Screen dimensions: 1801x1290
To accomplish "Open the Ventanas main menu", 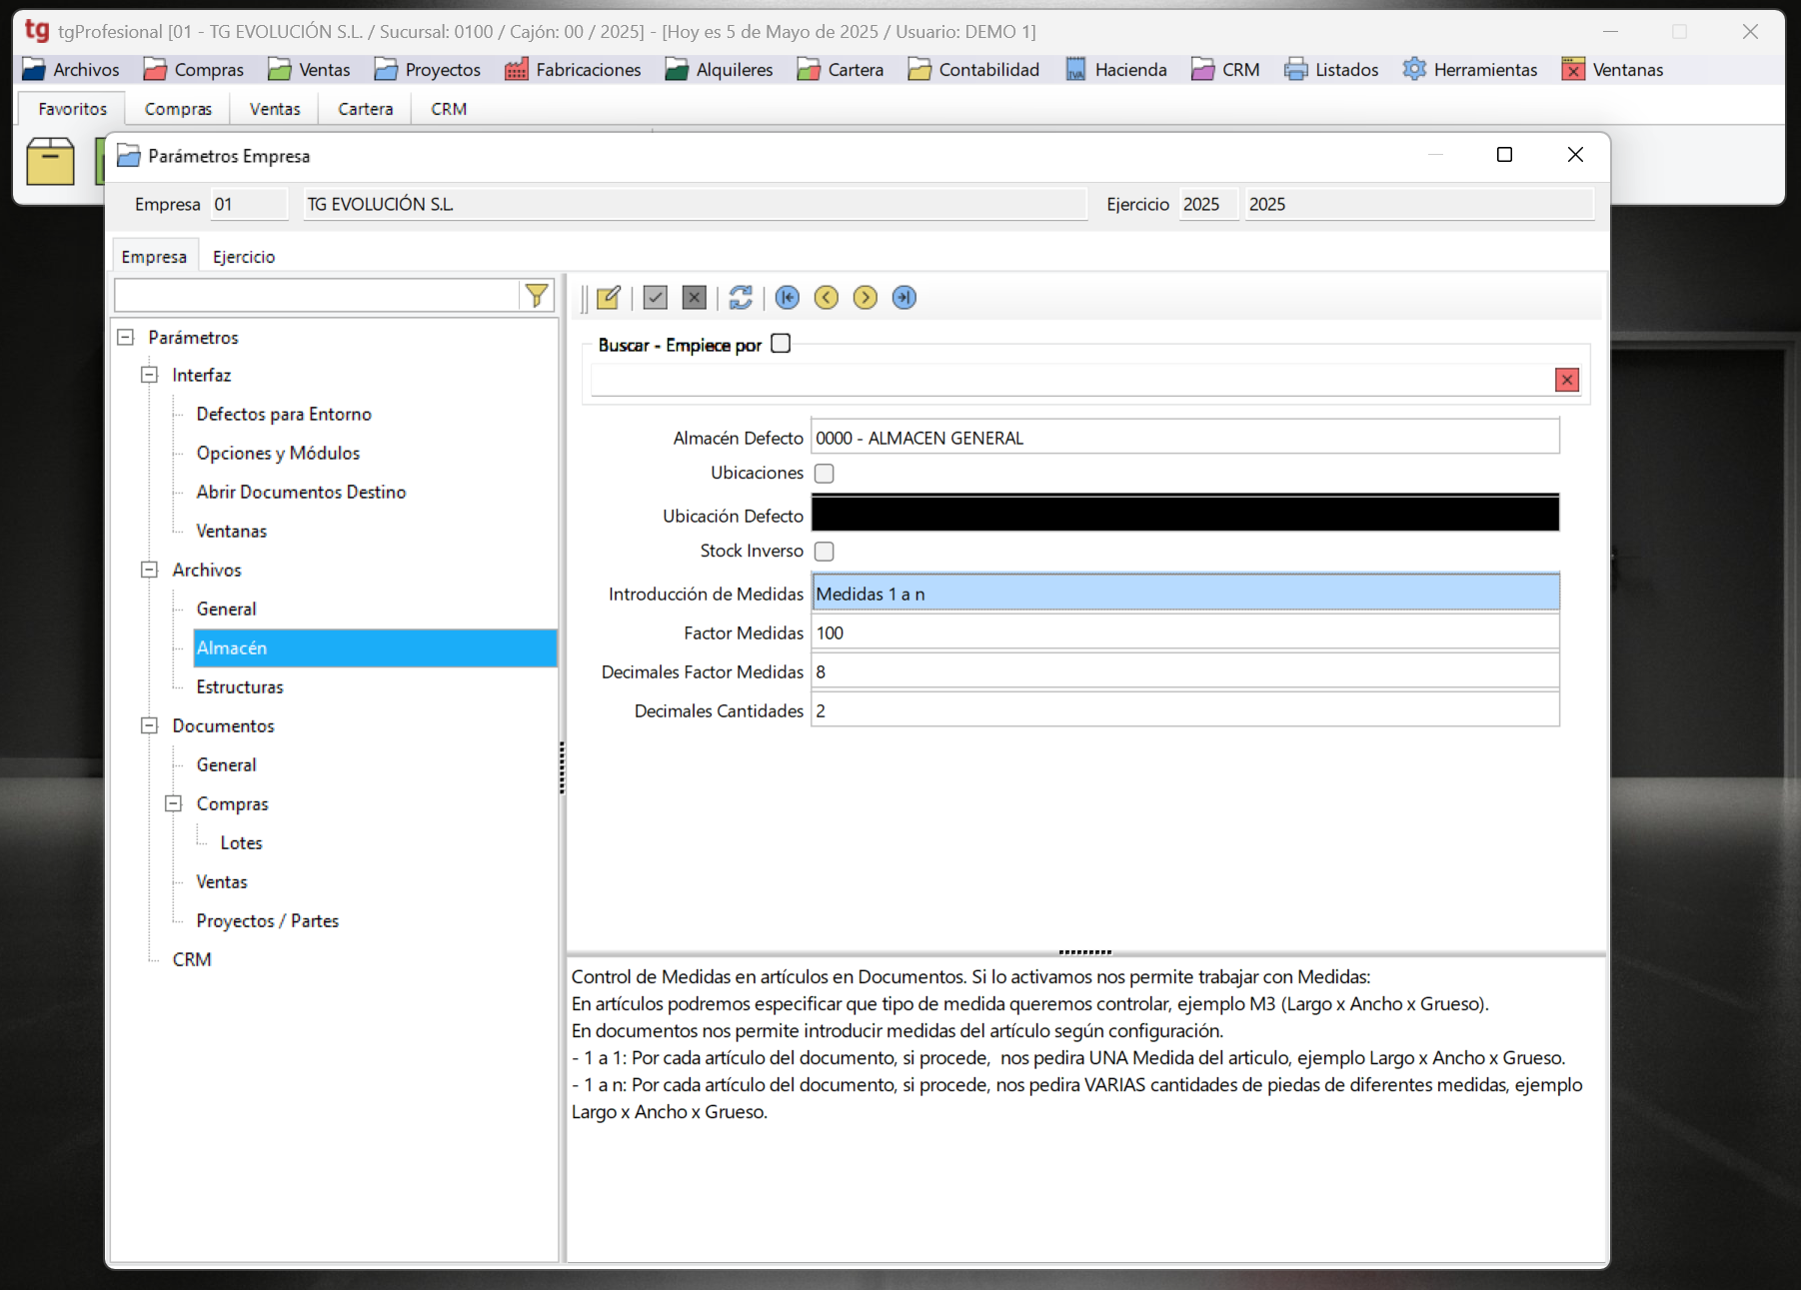I will 1613,70.
